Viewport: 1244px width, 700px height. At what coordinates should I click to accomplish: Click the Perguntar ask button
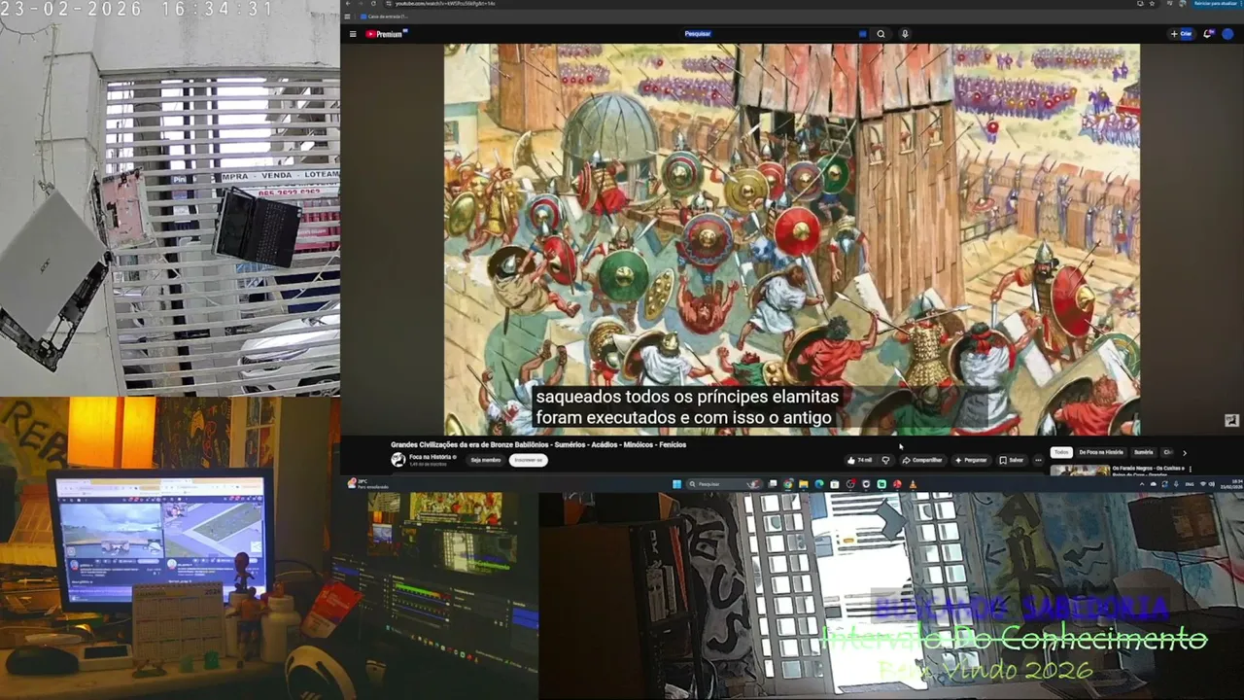[971, 460]
